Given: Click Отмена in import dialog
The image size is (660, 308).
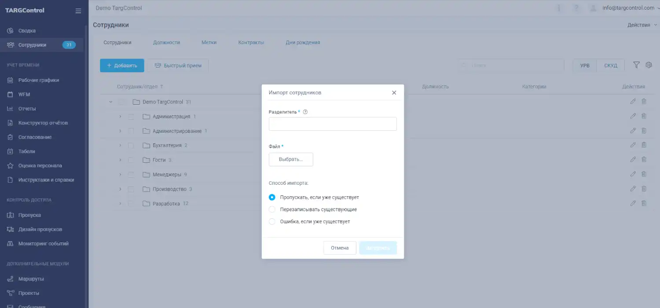Looking at the screenshot, I should pyautogui.click(x=340, y=248).
